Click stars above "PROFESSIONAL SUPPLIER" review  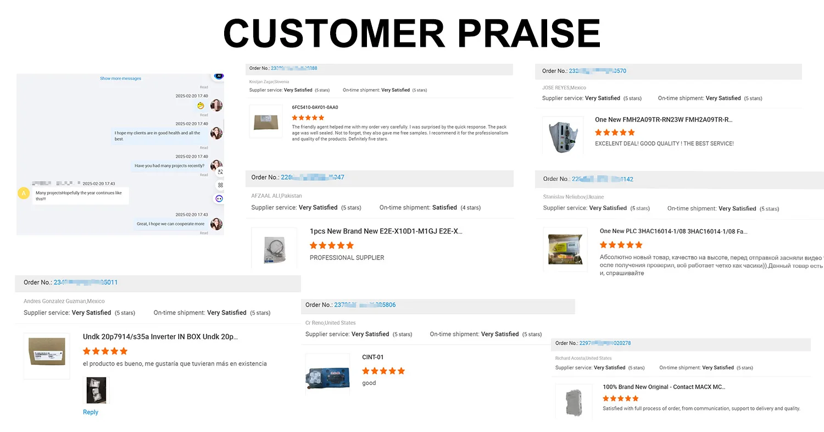332,245
